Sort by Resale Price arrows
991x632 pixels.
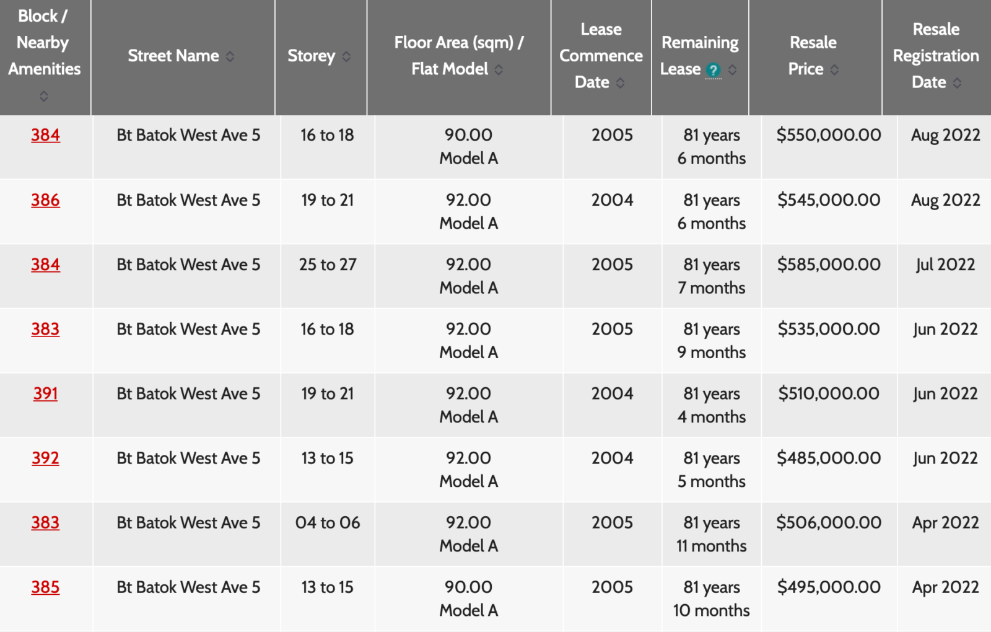(834, 69)
